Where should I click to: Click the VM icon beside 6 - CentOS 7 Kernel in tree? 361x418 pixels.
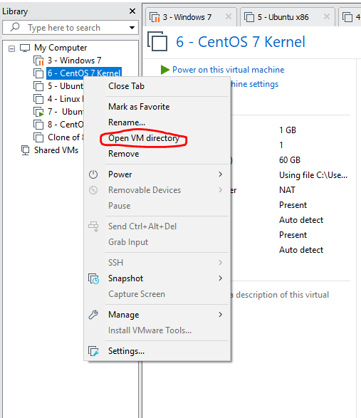pyautogui.click(x=38, y=73)
